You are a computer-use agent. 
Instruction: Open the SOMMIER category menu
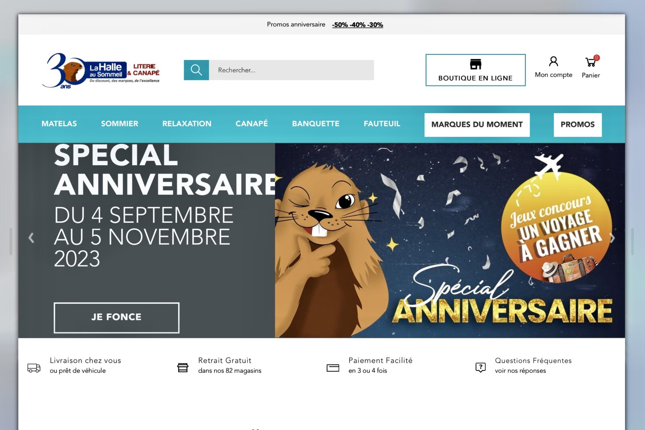[120, 124]
